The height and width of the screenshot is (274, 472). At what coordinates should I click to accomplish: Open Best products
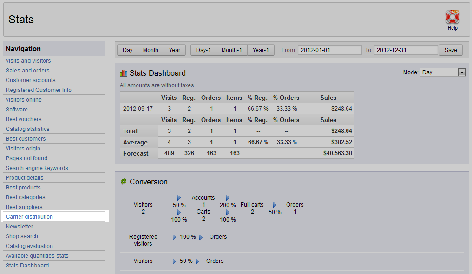click(23, 188)
